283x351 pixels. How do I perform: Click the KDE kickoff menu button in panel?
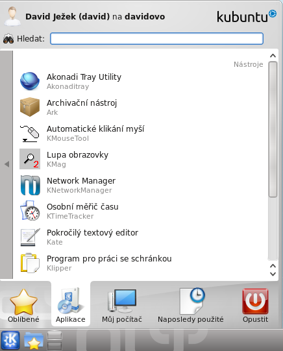(10, 340)
